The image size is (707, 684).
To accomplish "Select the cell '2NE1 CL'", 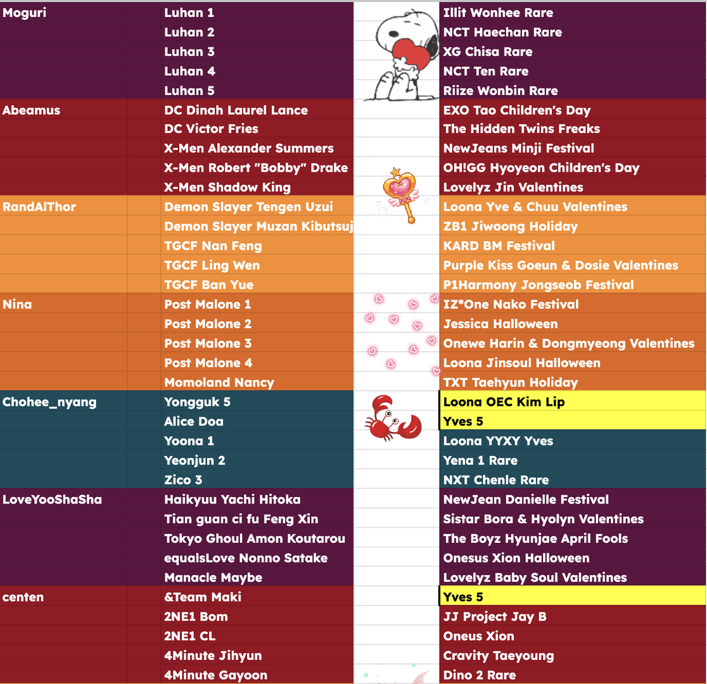I will coord(257,636).
